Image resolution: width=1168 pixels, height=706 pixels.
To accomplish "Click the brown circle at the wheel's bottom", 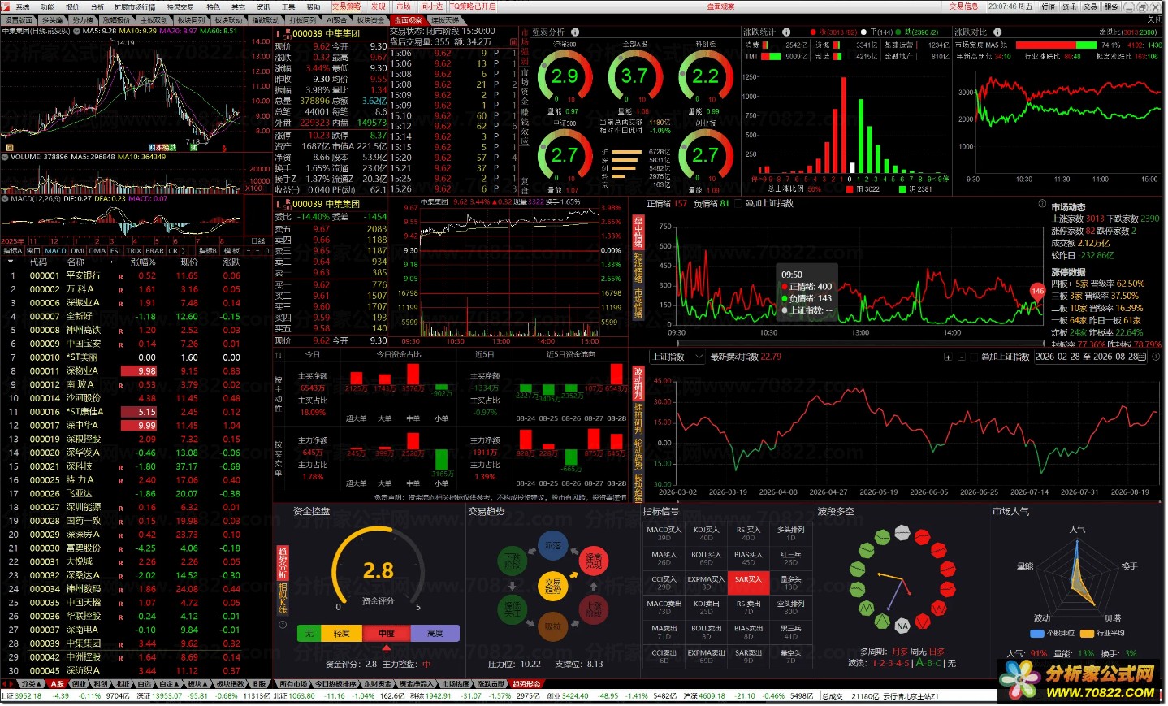I will 552,626.
